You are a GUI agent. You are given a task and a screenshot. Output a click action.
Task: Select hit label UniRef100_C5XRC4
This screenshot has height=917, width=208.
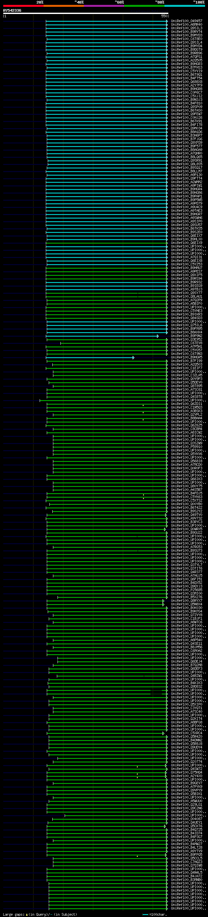(x=187, y=733)
